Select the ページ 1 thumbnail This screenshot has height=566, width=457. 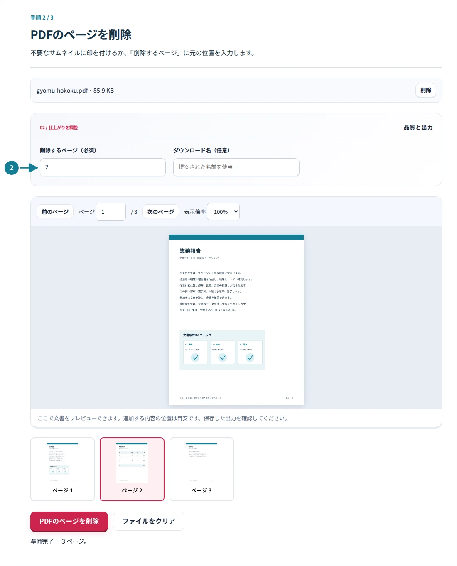pyautogui.click(x=62, y=469)
